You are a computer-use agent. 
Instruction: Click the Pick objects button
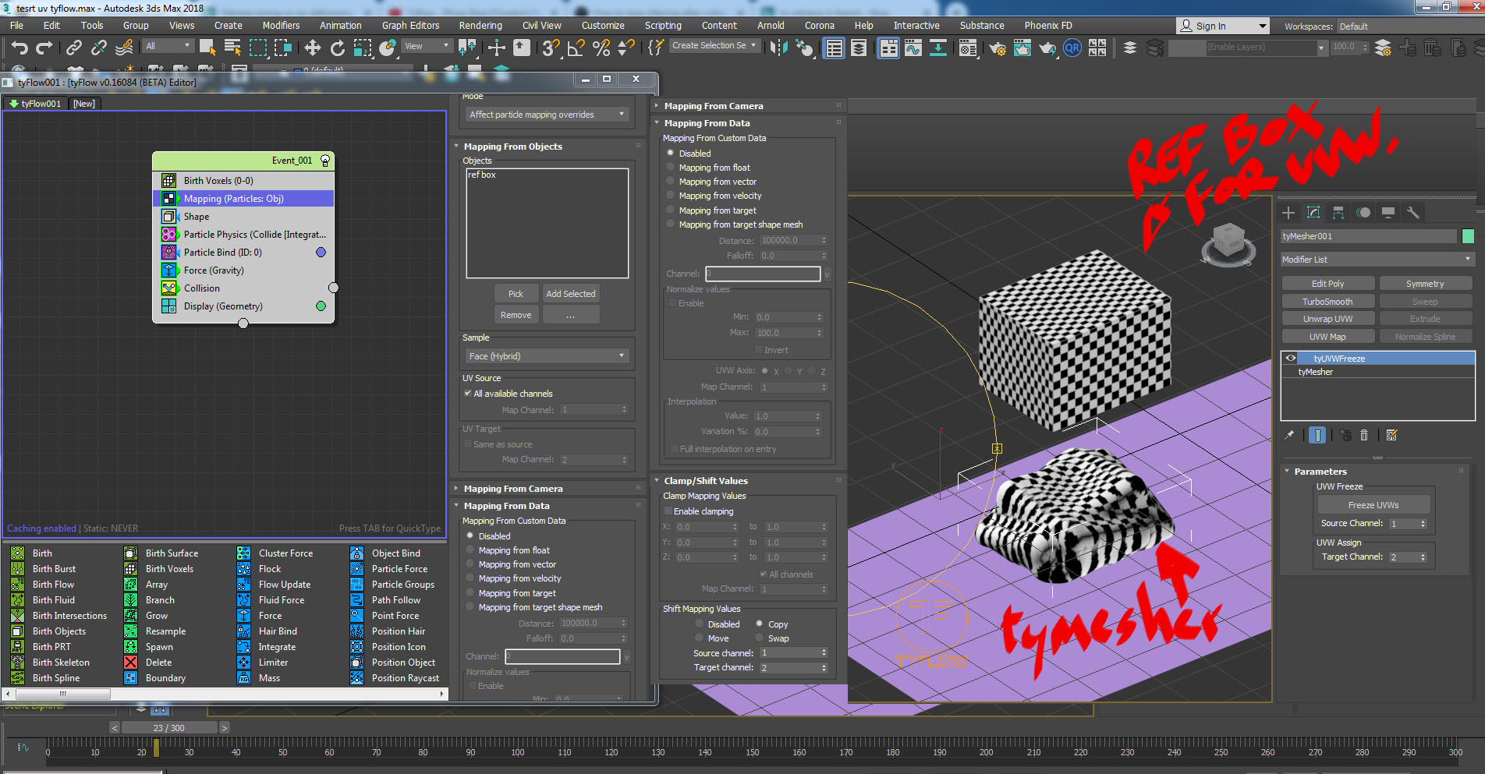(516, 294)
